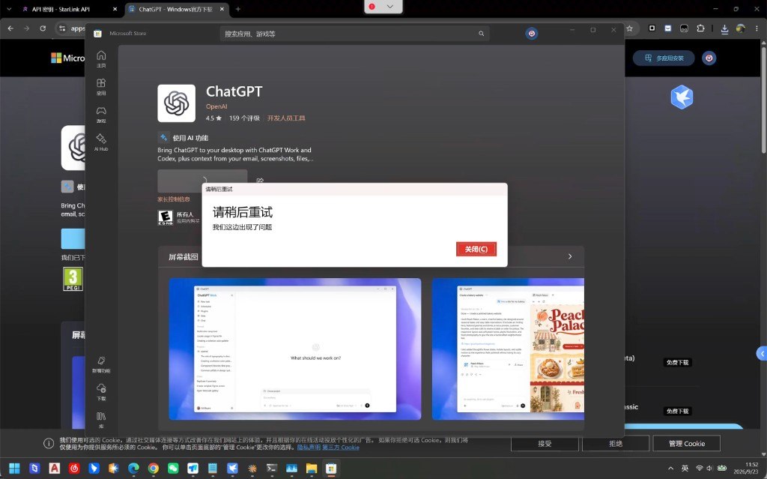Viewport: 767px width, 479px height.
Task: Open Microsoft Edge from the taskbar
Action: tap(133, 469)
